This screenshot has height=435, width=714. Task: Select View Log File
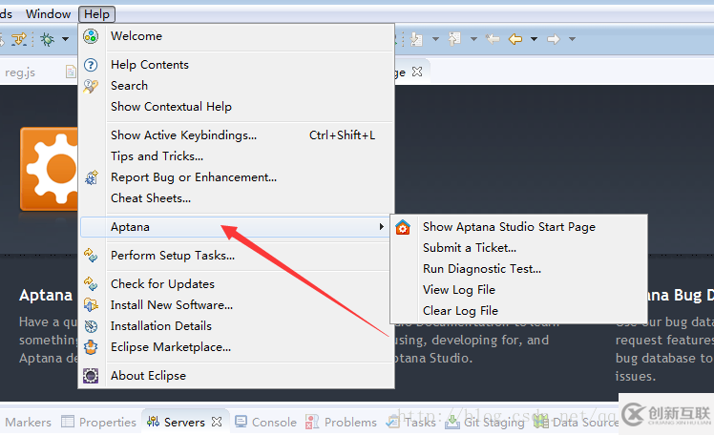pos(518,289)
